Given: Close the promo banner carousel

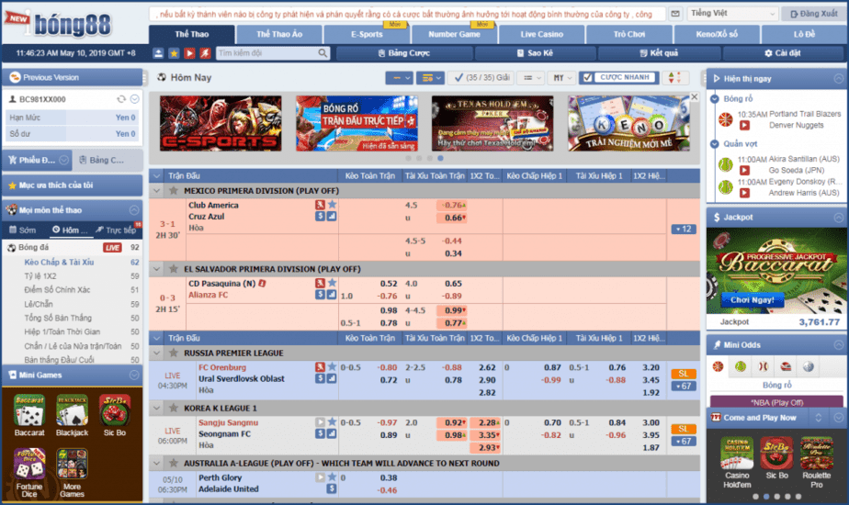Looking at the screenshot, I should 694,97.
